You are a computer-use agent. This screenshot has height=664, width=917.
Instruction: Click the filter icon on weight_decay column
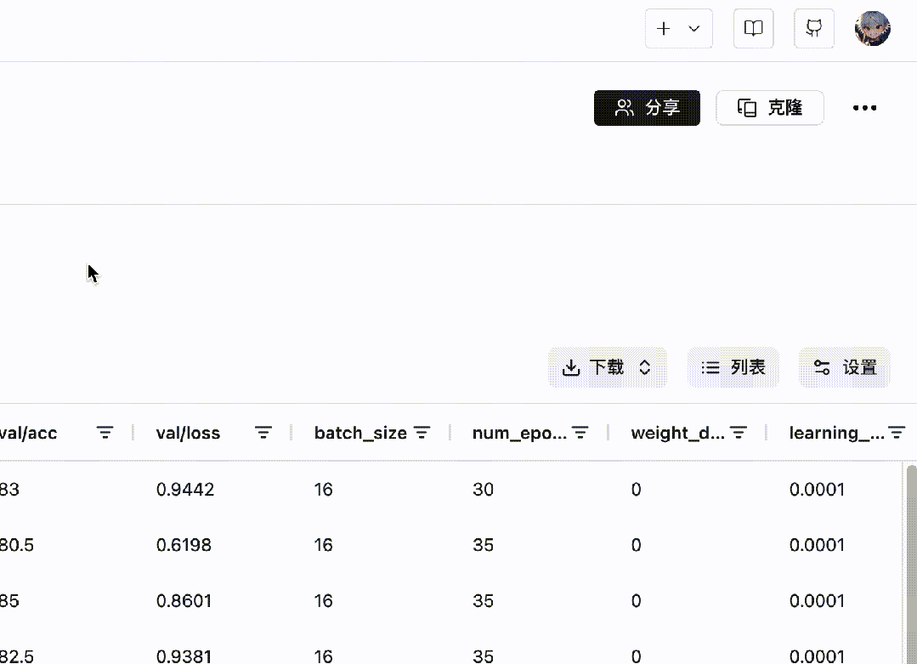(x=739, y=433)
